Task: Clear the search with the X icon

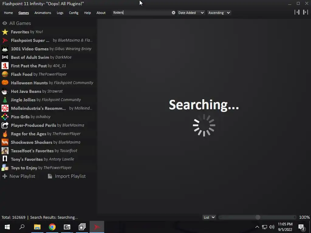Action: (x=173, y=13)
